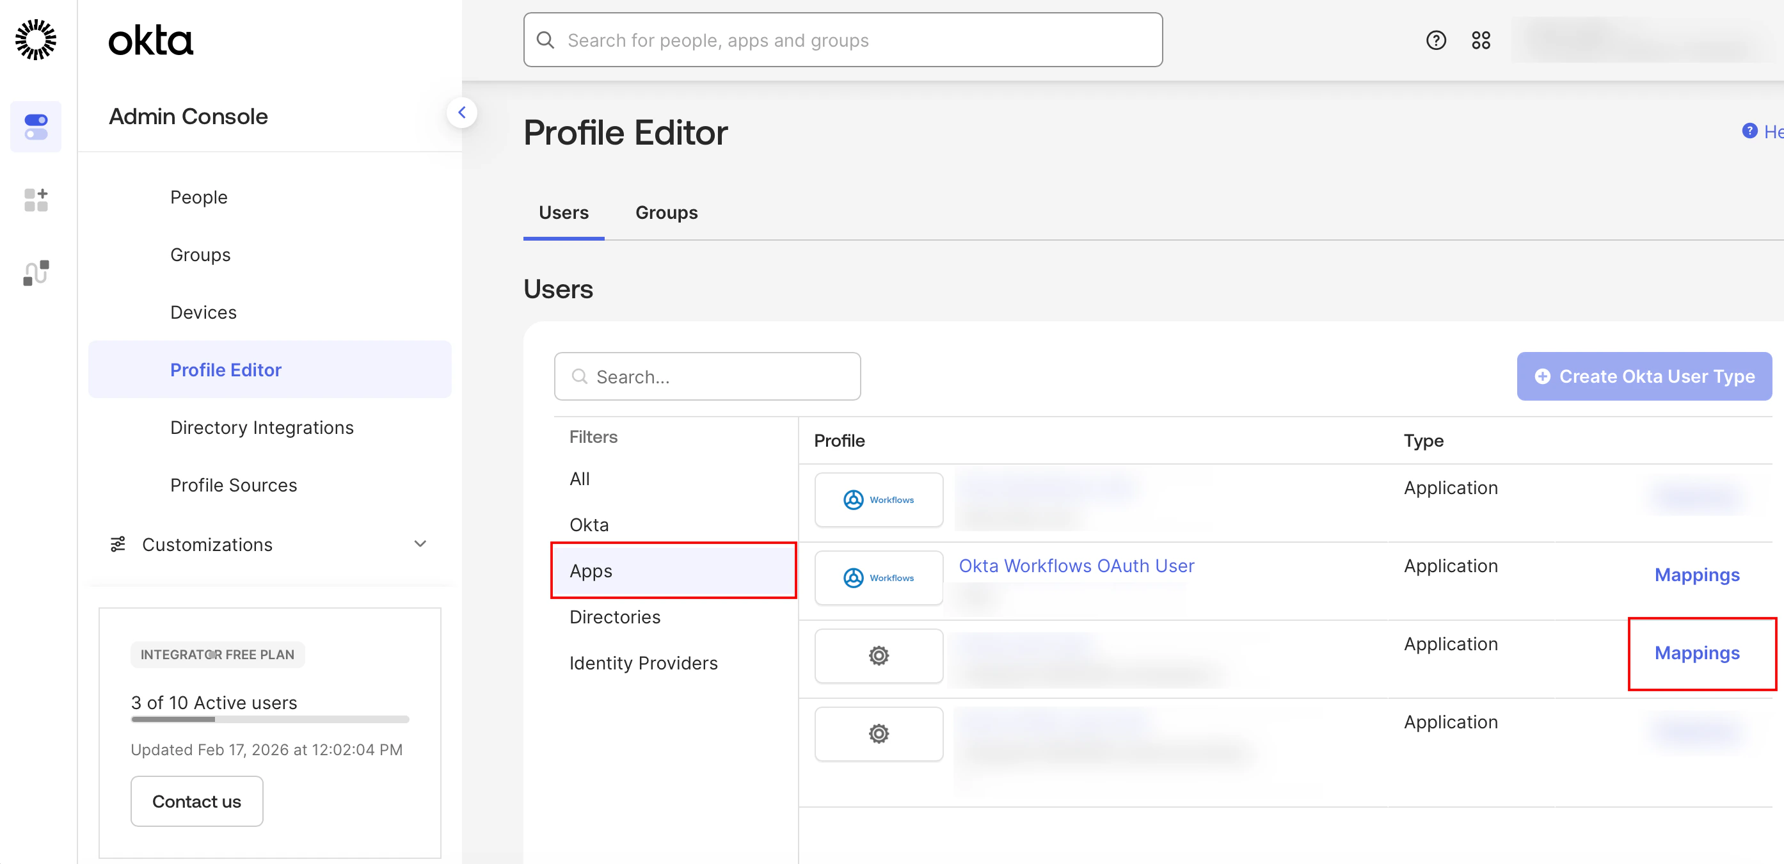
Task: Click Create Okta User Type button
Action: point(1643,376)
